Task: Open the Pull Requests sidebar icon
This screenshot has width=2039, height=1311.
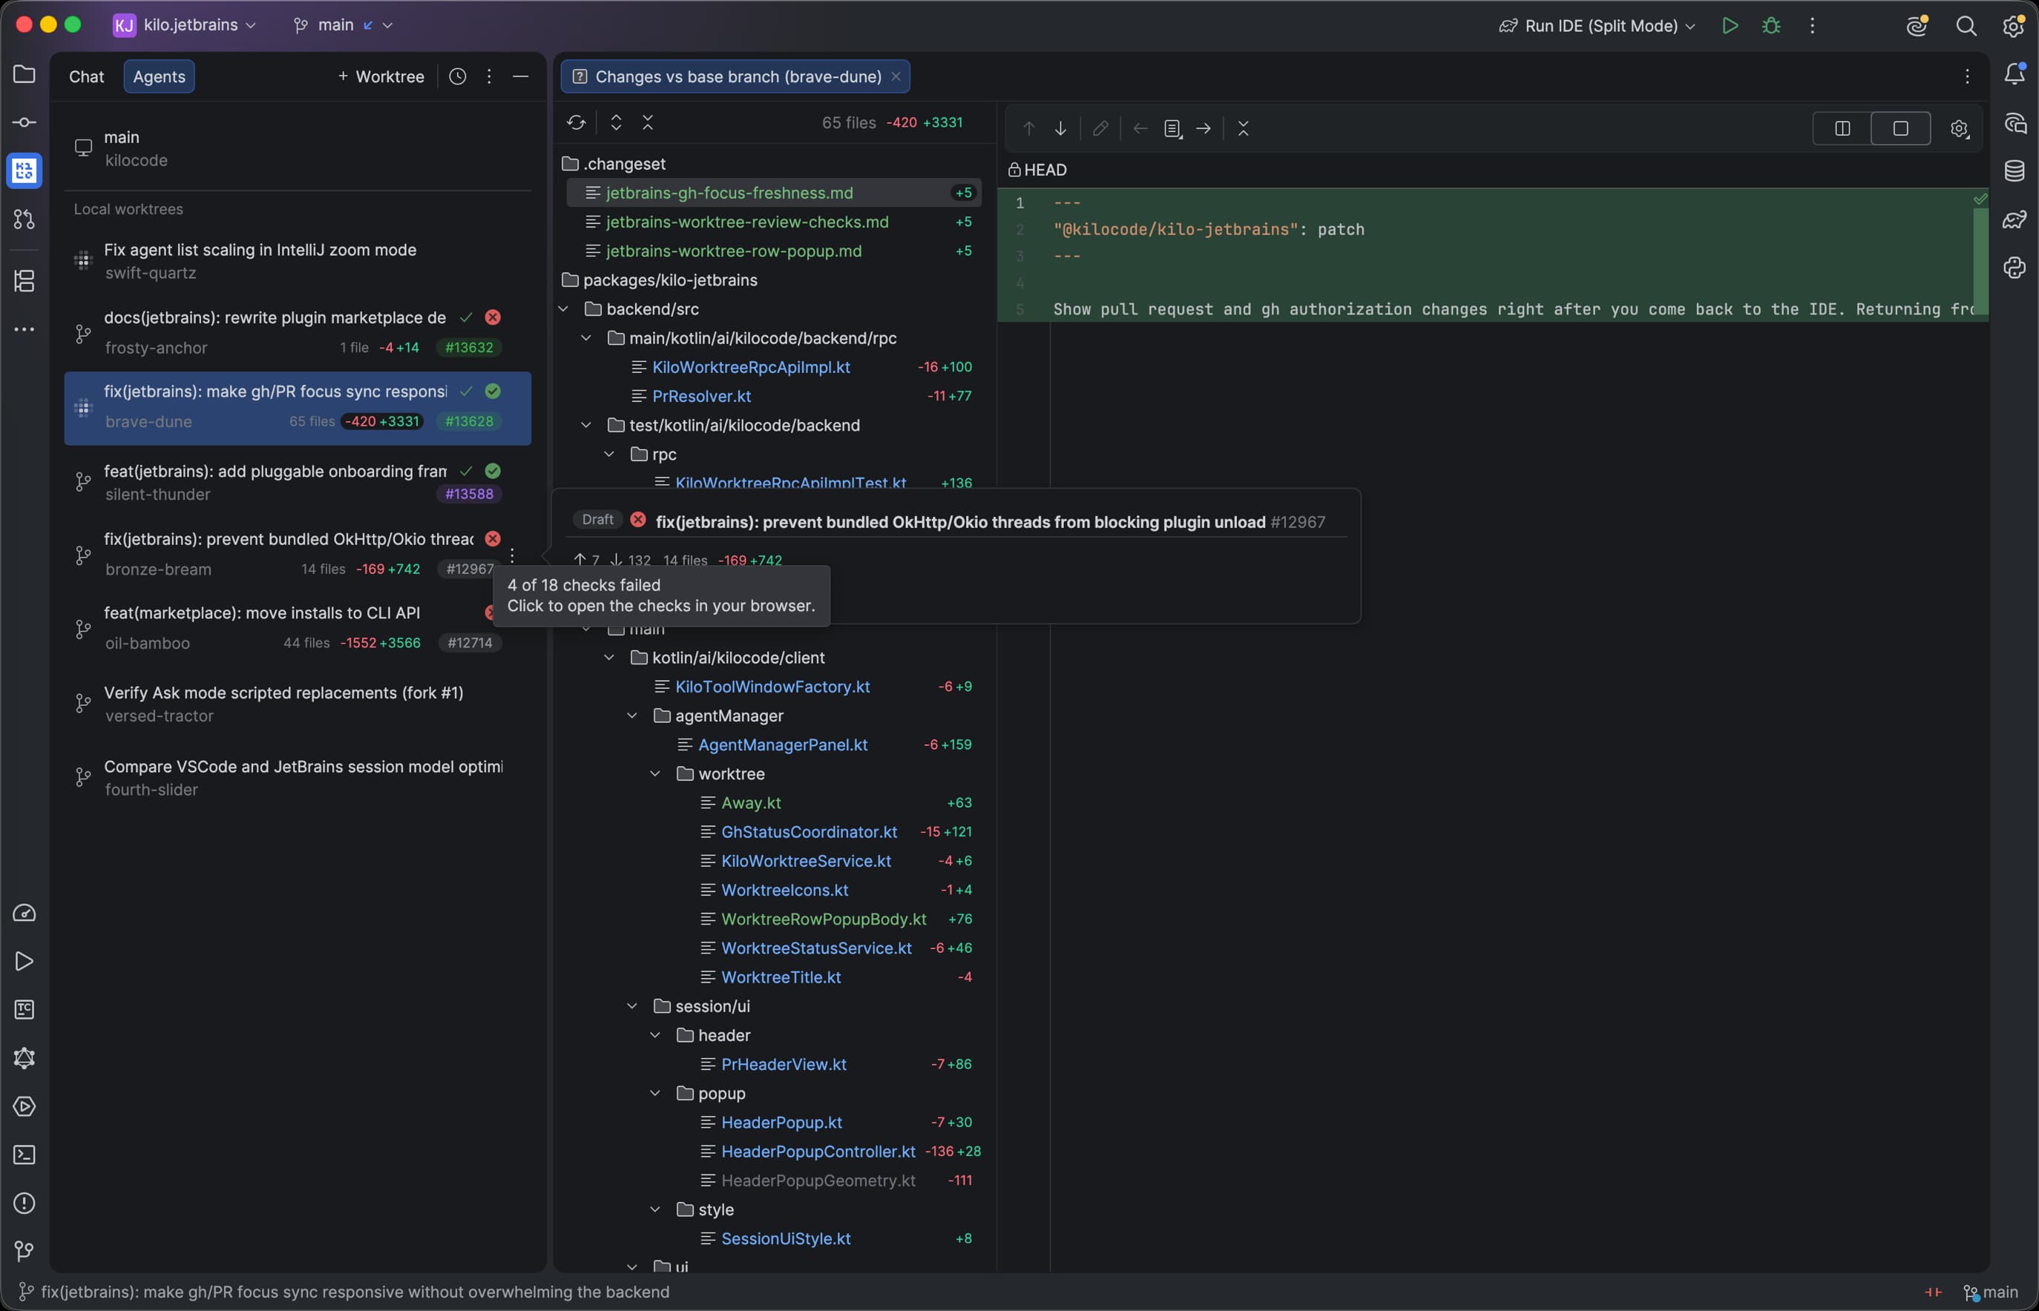Action: 24,219
